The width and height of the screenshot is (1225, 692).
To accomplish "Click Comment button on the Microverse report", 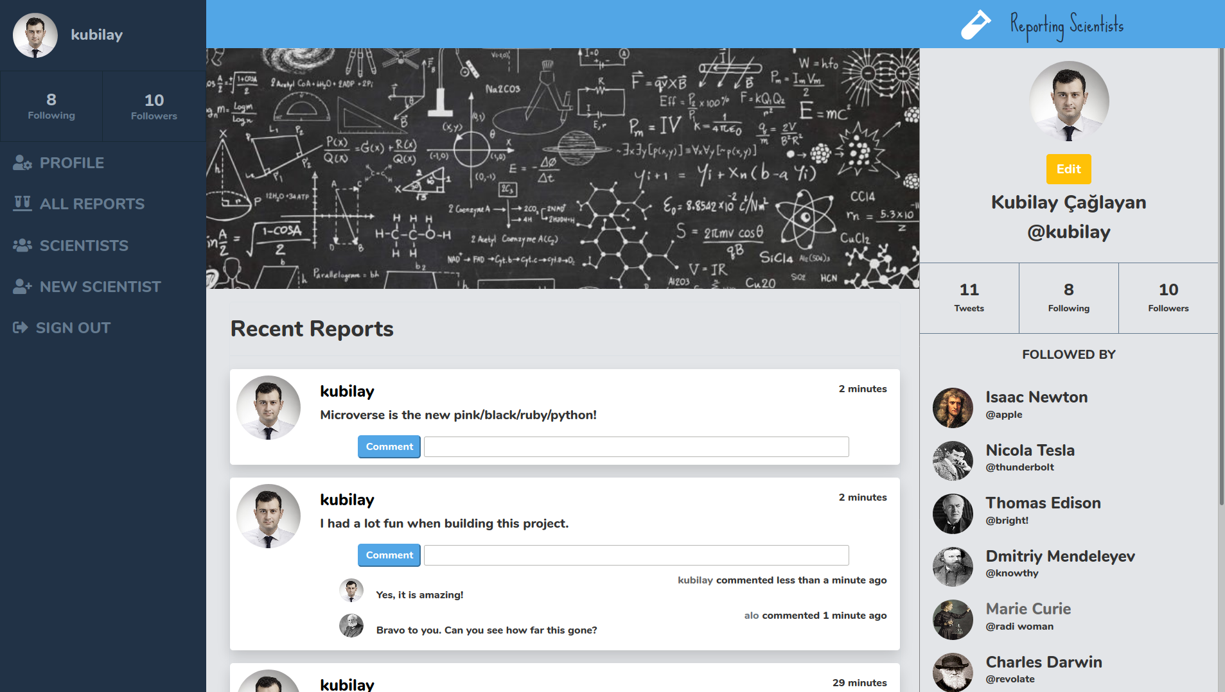I will coord(389,447).
